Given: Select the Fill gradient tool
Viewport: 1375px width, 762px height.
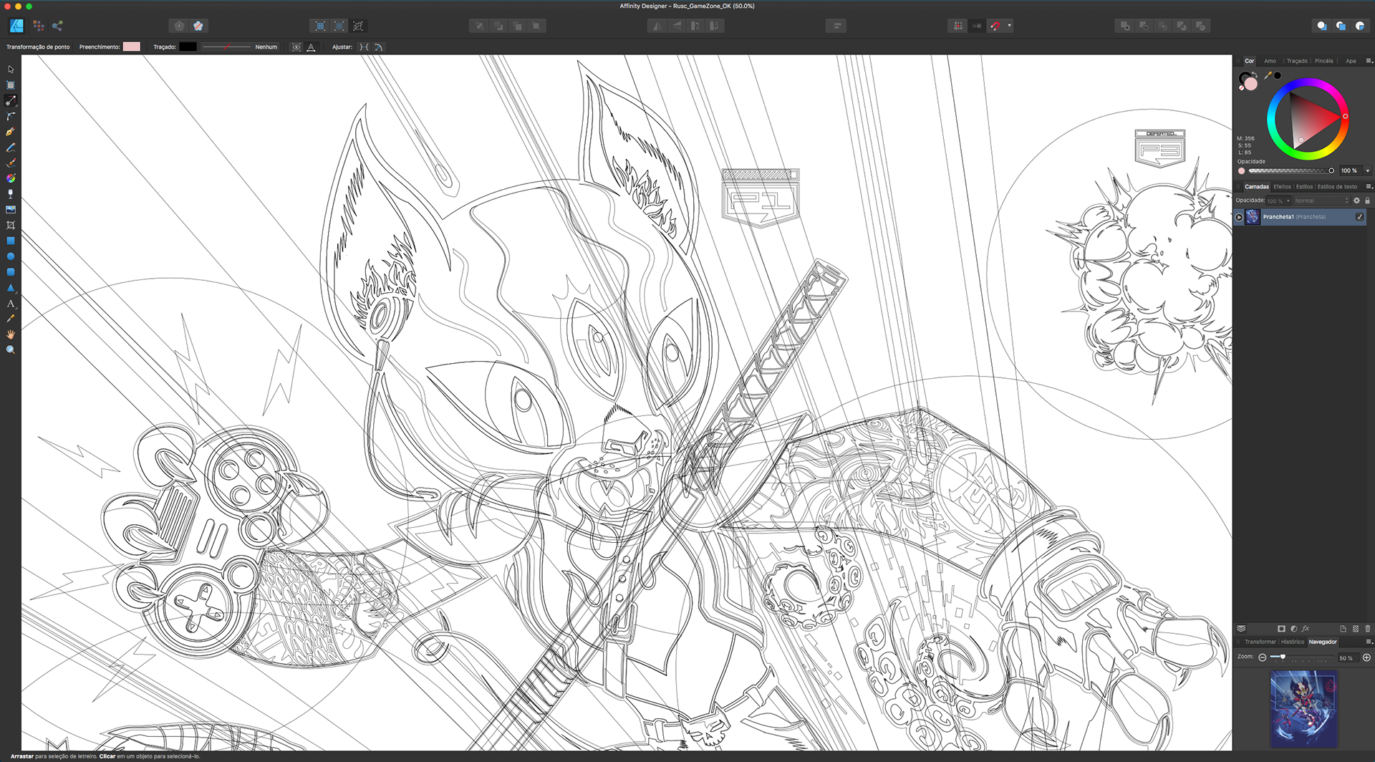Looking at the screenshot, I should coord(11,178).
